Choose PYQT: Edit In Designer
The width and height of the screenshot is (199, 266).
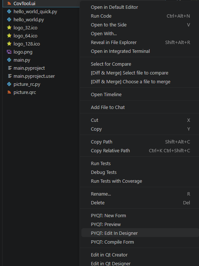(x=140, y=233)
